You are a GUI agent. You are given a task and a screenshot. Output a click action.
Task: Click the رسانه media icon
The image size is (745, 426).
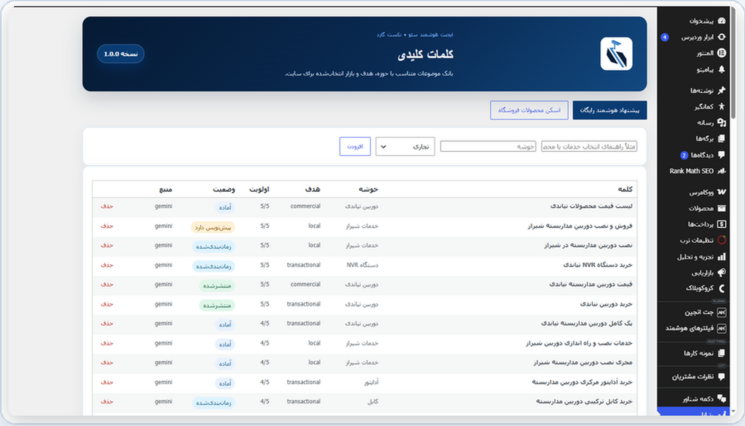(x=721, y=122)
